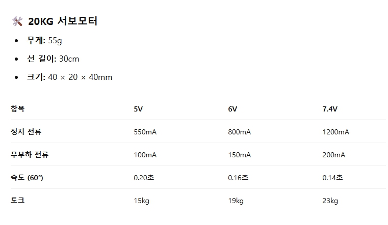Click the 0.20초 speed cell
The image size is (388, 225).
point(144,178)
